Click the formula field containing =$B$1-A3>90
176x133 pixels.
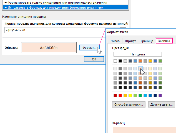(x=61, y=30)
